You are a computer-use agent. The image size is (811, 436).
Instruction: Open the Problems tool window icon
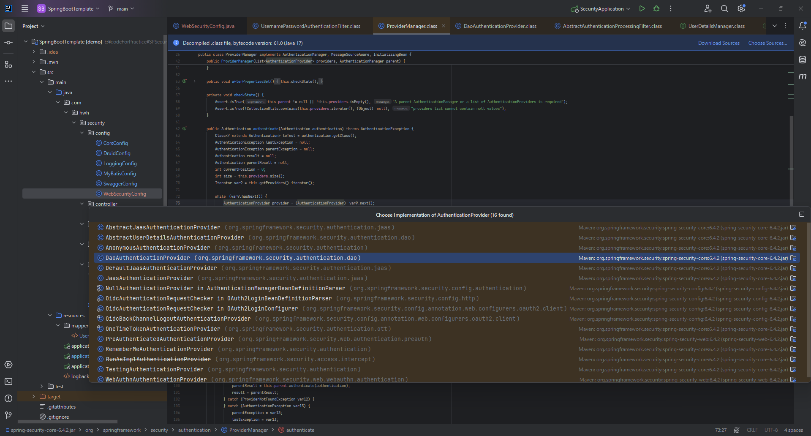point(8,398)
